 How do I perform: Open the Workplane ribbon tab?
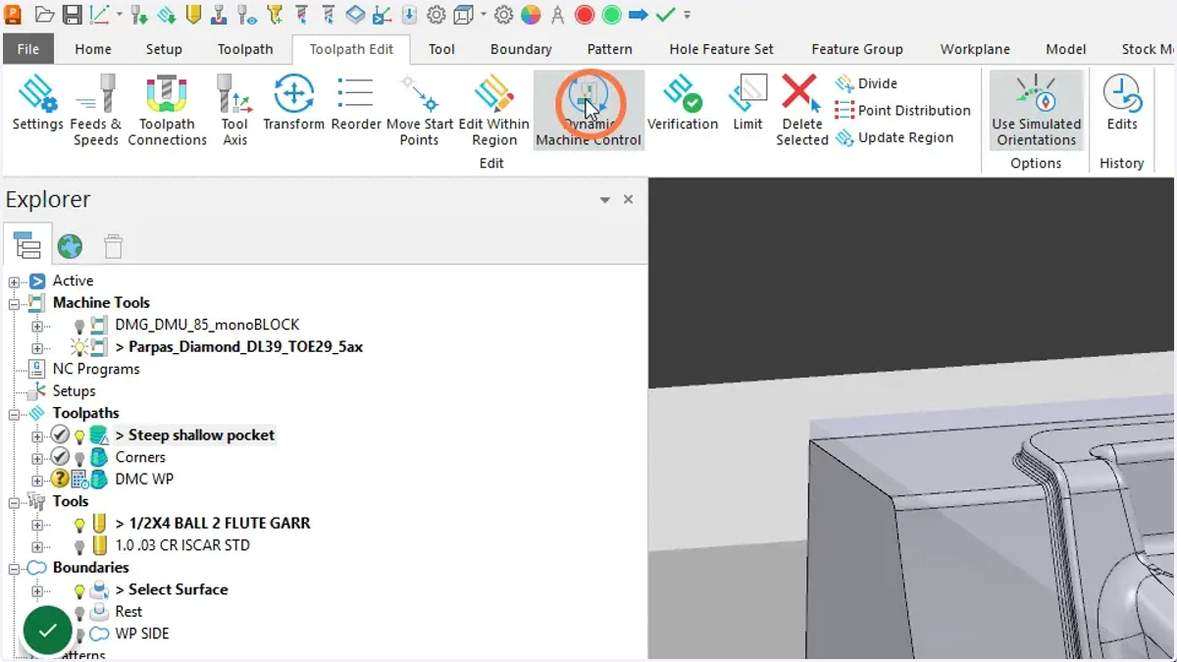point(975,49)
